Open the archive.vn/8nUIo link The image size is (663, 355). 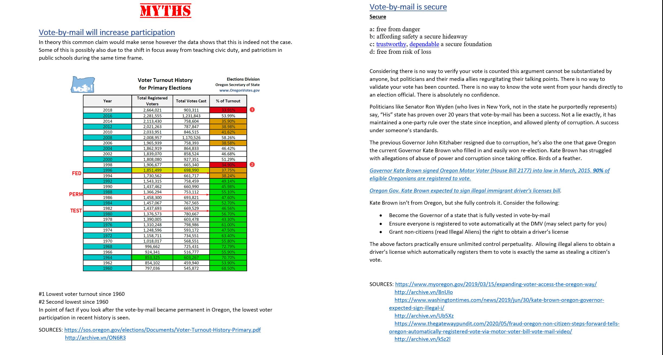click(x=423, y=292)
